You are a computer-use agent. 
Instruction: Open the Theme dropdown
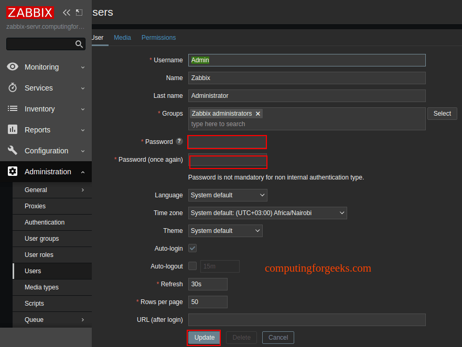tap(225, 231)
